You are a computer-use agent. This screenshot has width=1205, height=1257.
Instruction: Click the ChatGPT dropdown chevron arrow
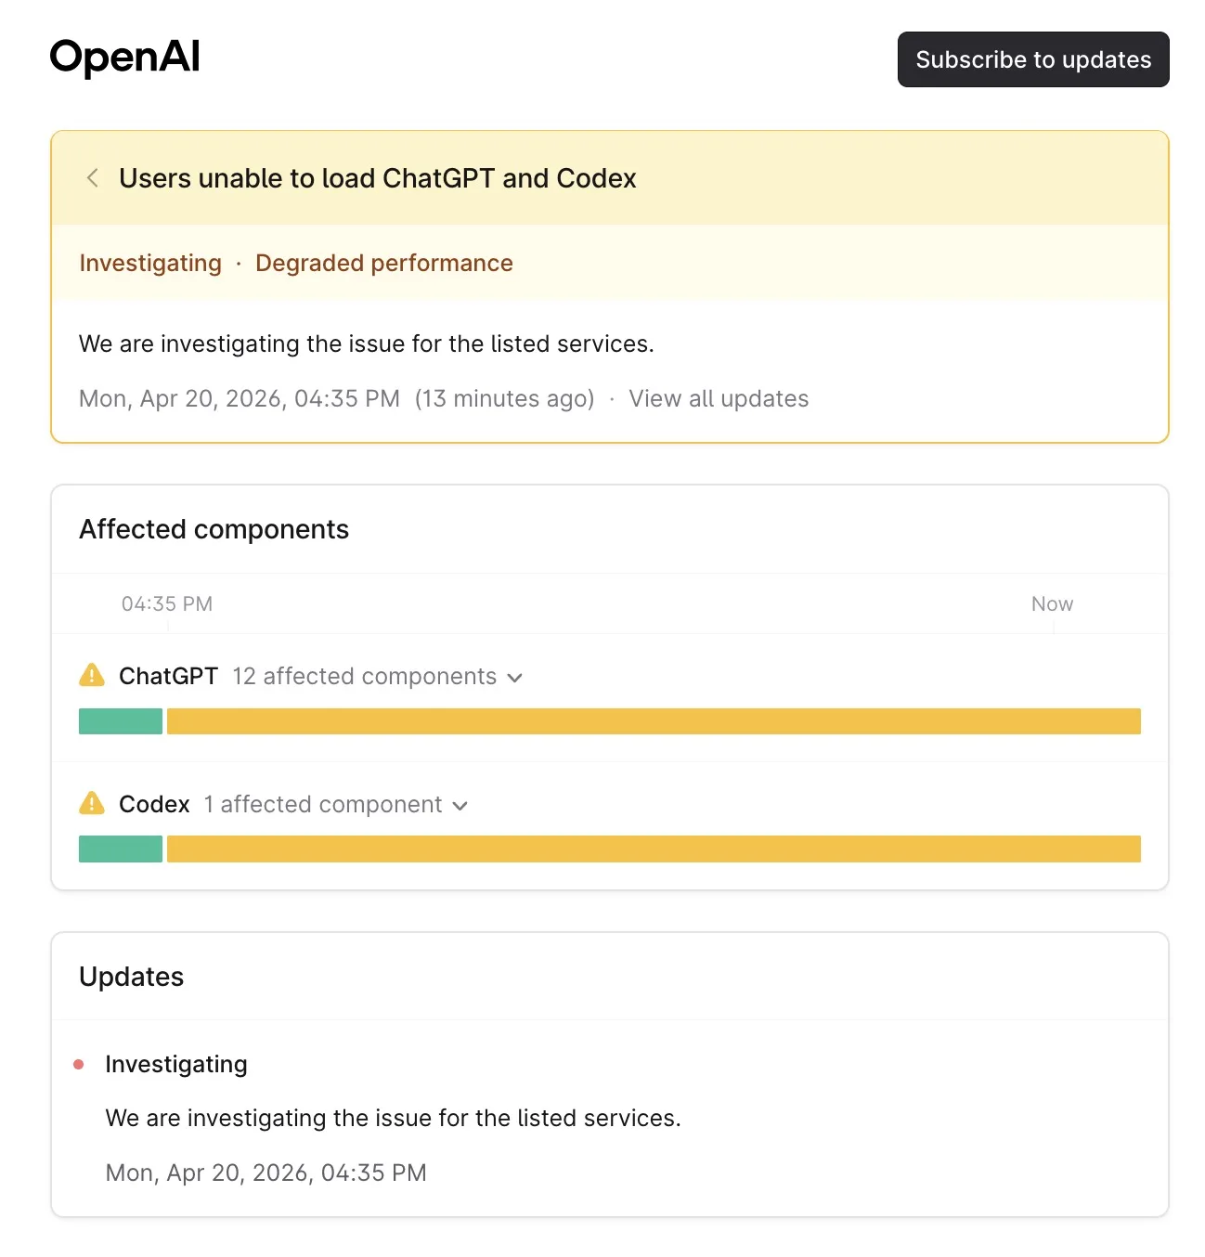pyautogui.click(x=515, y=678)
